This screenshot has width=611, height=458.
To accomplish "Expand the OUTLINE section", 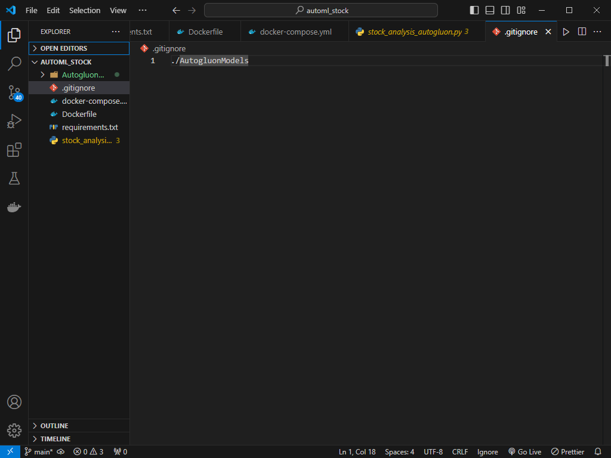I will coord(79,426).
